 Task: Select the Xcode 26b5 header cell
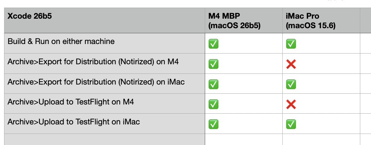104,20
